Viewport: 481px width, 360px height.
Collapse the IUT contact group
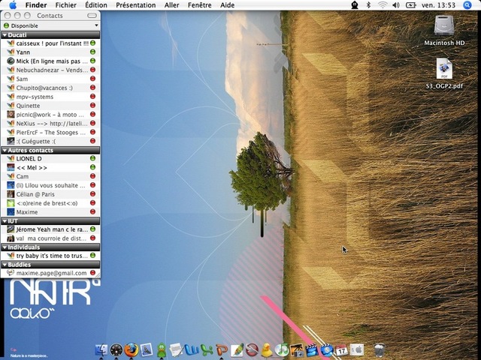[x=5, y=220]
